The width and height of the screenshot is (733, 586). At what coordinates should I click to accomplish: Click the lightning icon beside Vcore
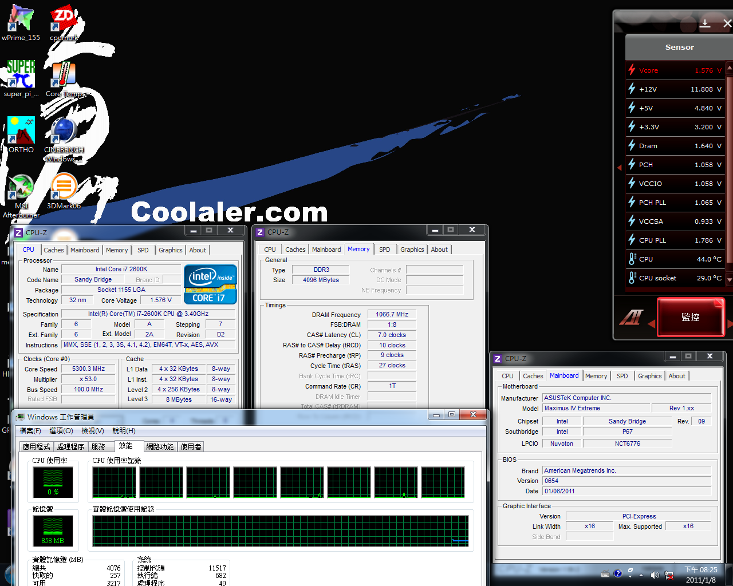tap(632, 70)
